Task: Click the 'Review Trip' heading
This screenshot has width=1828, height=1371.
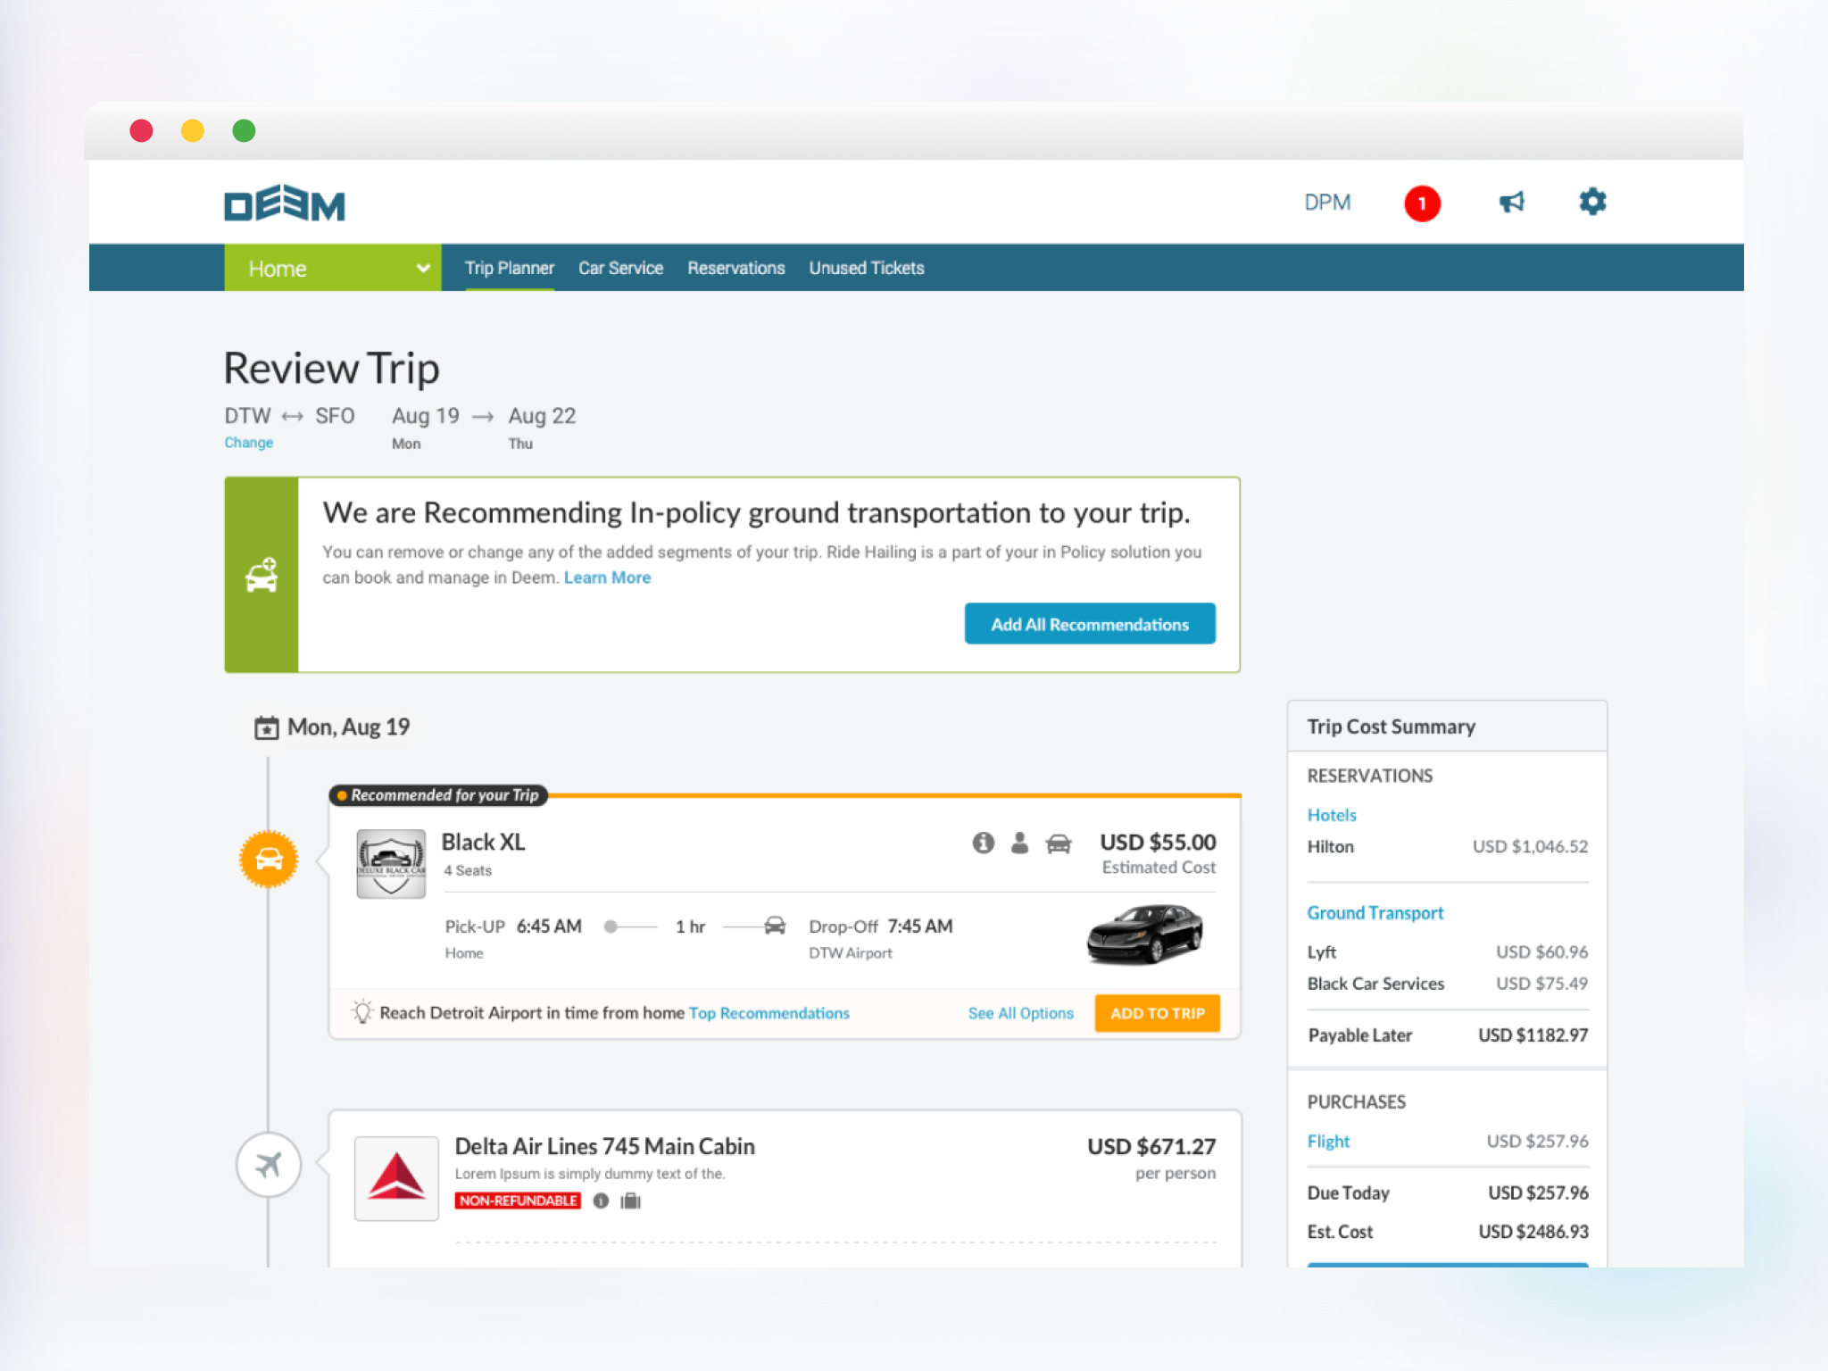Action: [331, 369]
